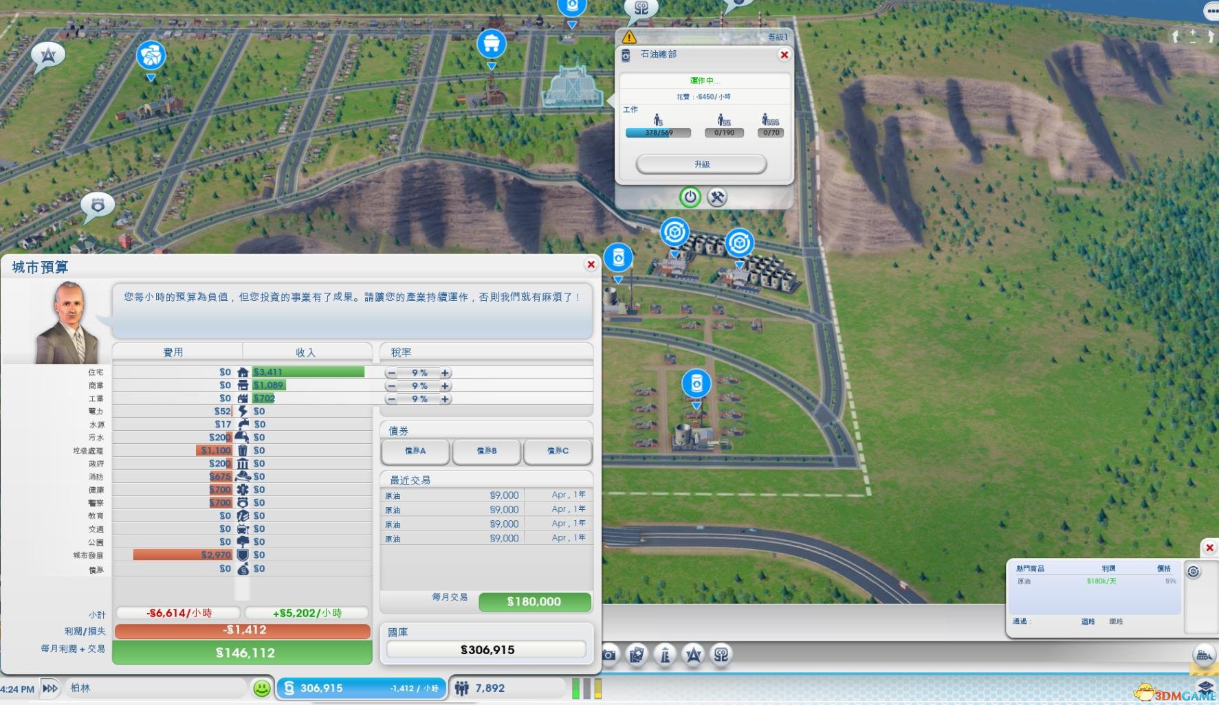Increase the 住宅 residential tax rate
Viewport: 1219px width, 705px height.
[x=446, y=372]
